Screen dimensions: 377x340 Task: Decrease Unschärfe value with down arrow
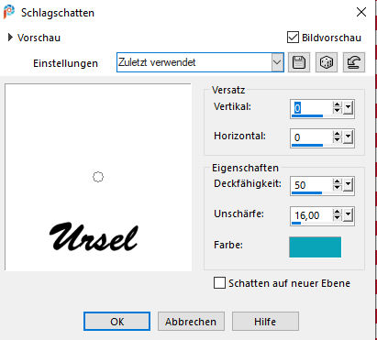(337, 218)
